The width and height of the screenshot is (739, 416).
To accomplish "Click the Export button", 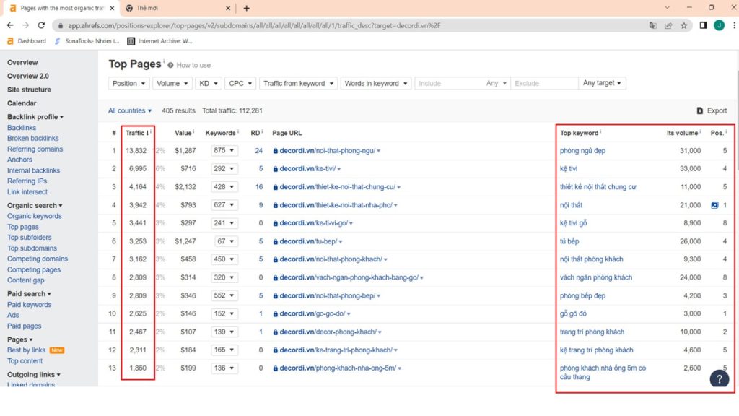I will pyautogui.click(x=712, y=110).
